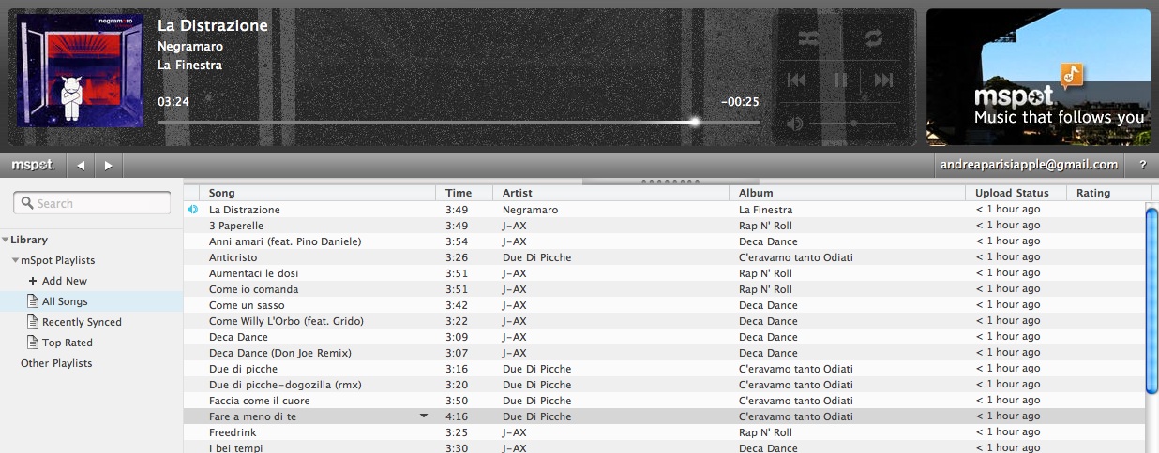This screenshot has width=1159, height=453.
Task: Sort the list by Artist column
Action: (x=610, y=193)
